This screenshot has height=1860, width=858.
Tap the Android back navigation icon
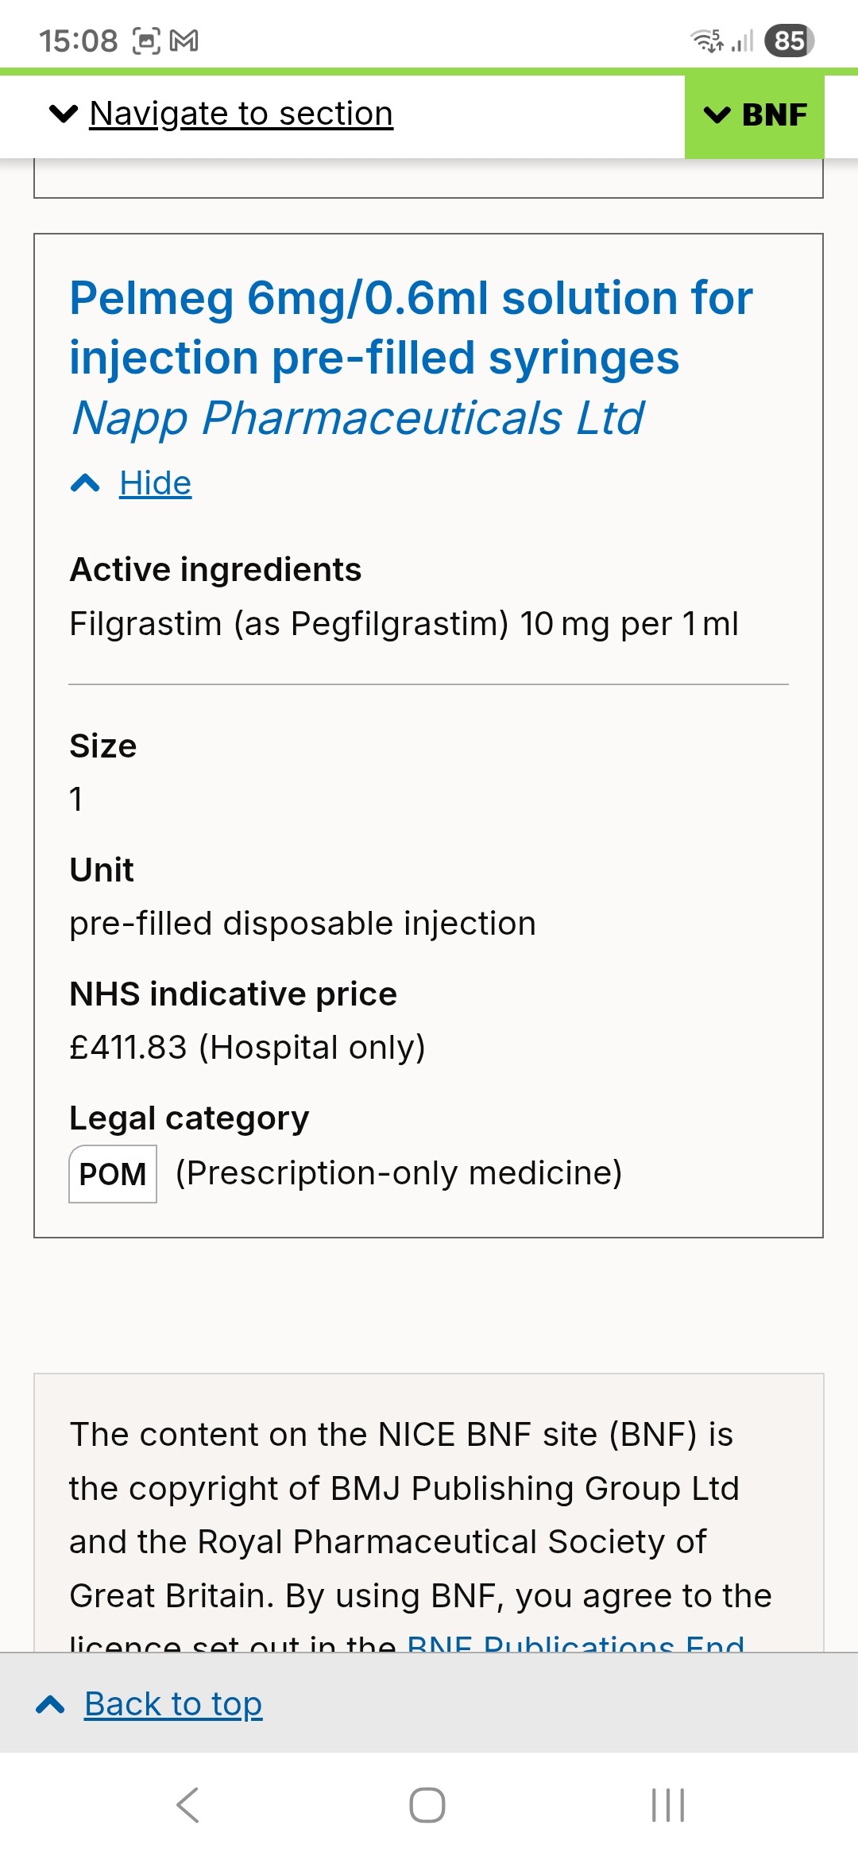tap(188, 1804)
